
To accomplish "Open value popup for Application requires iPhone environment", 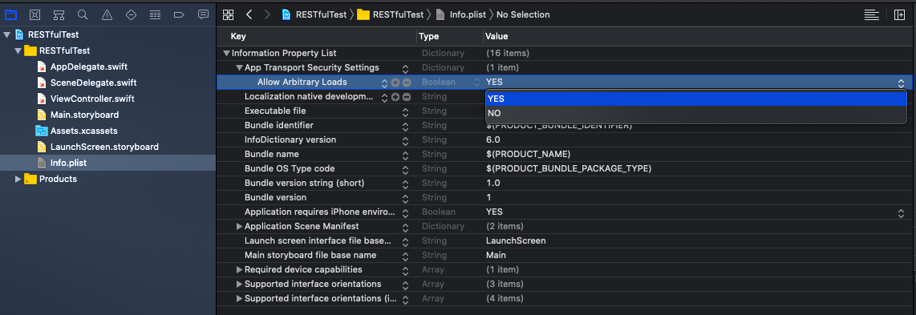I will tap(902, 212).
